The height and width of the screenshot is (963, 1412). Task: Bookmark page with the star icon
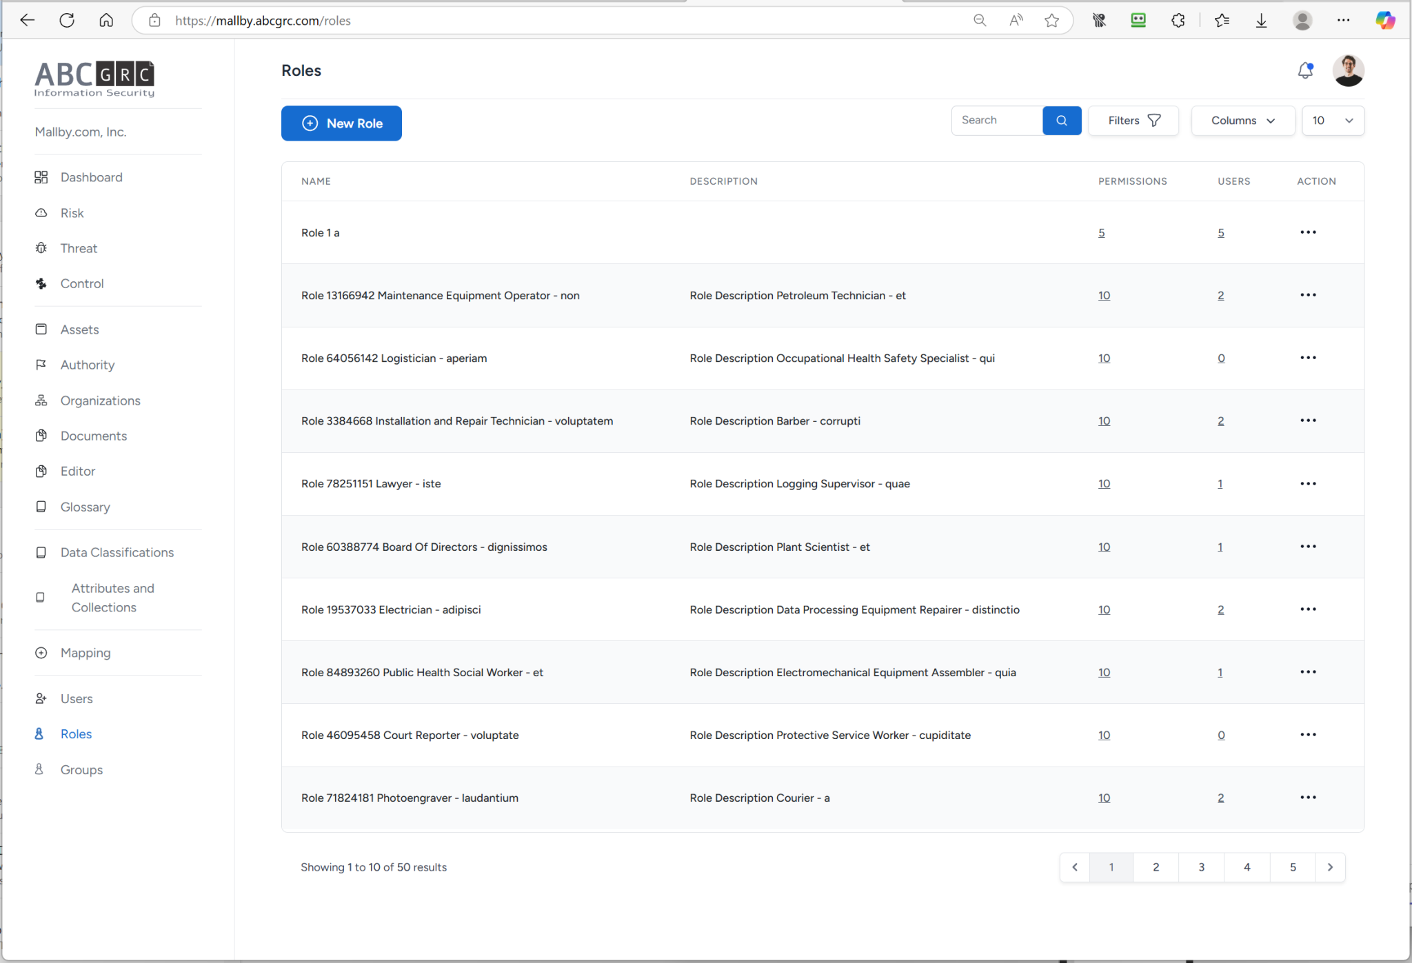(1051, 21)
